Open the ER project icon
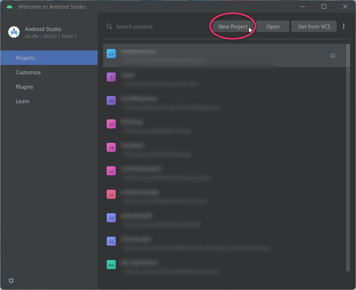 pyautogui.click(x=111, y=101)
